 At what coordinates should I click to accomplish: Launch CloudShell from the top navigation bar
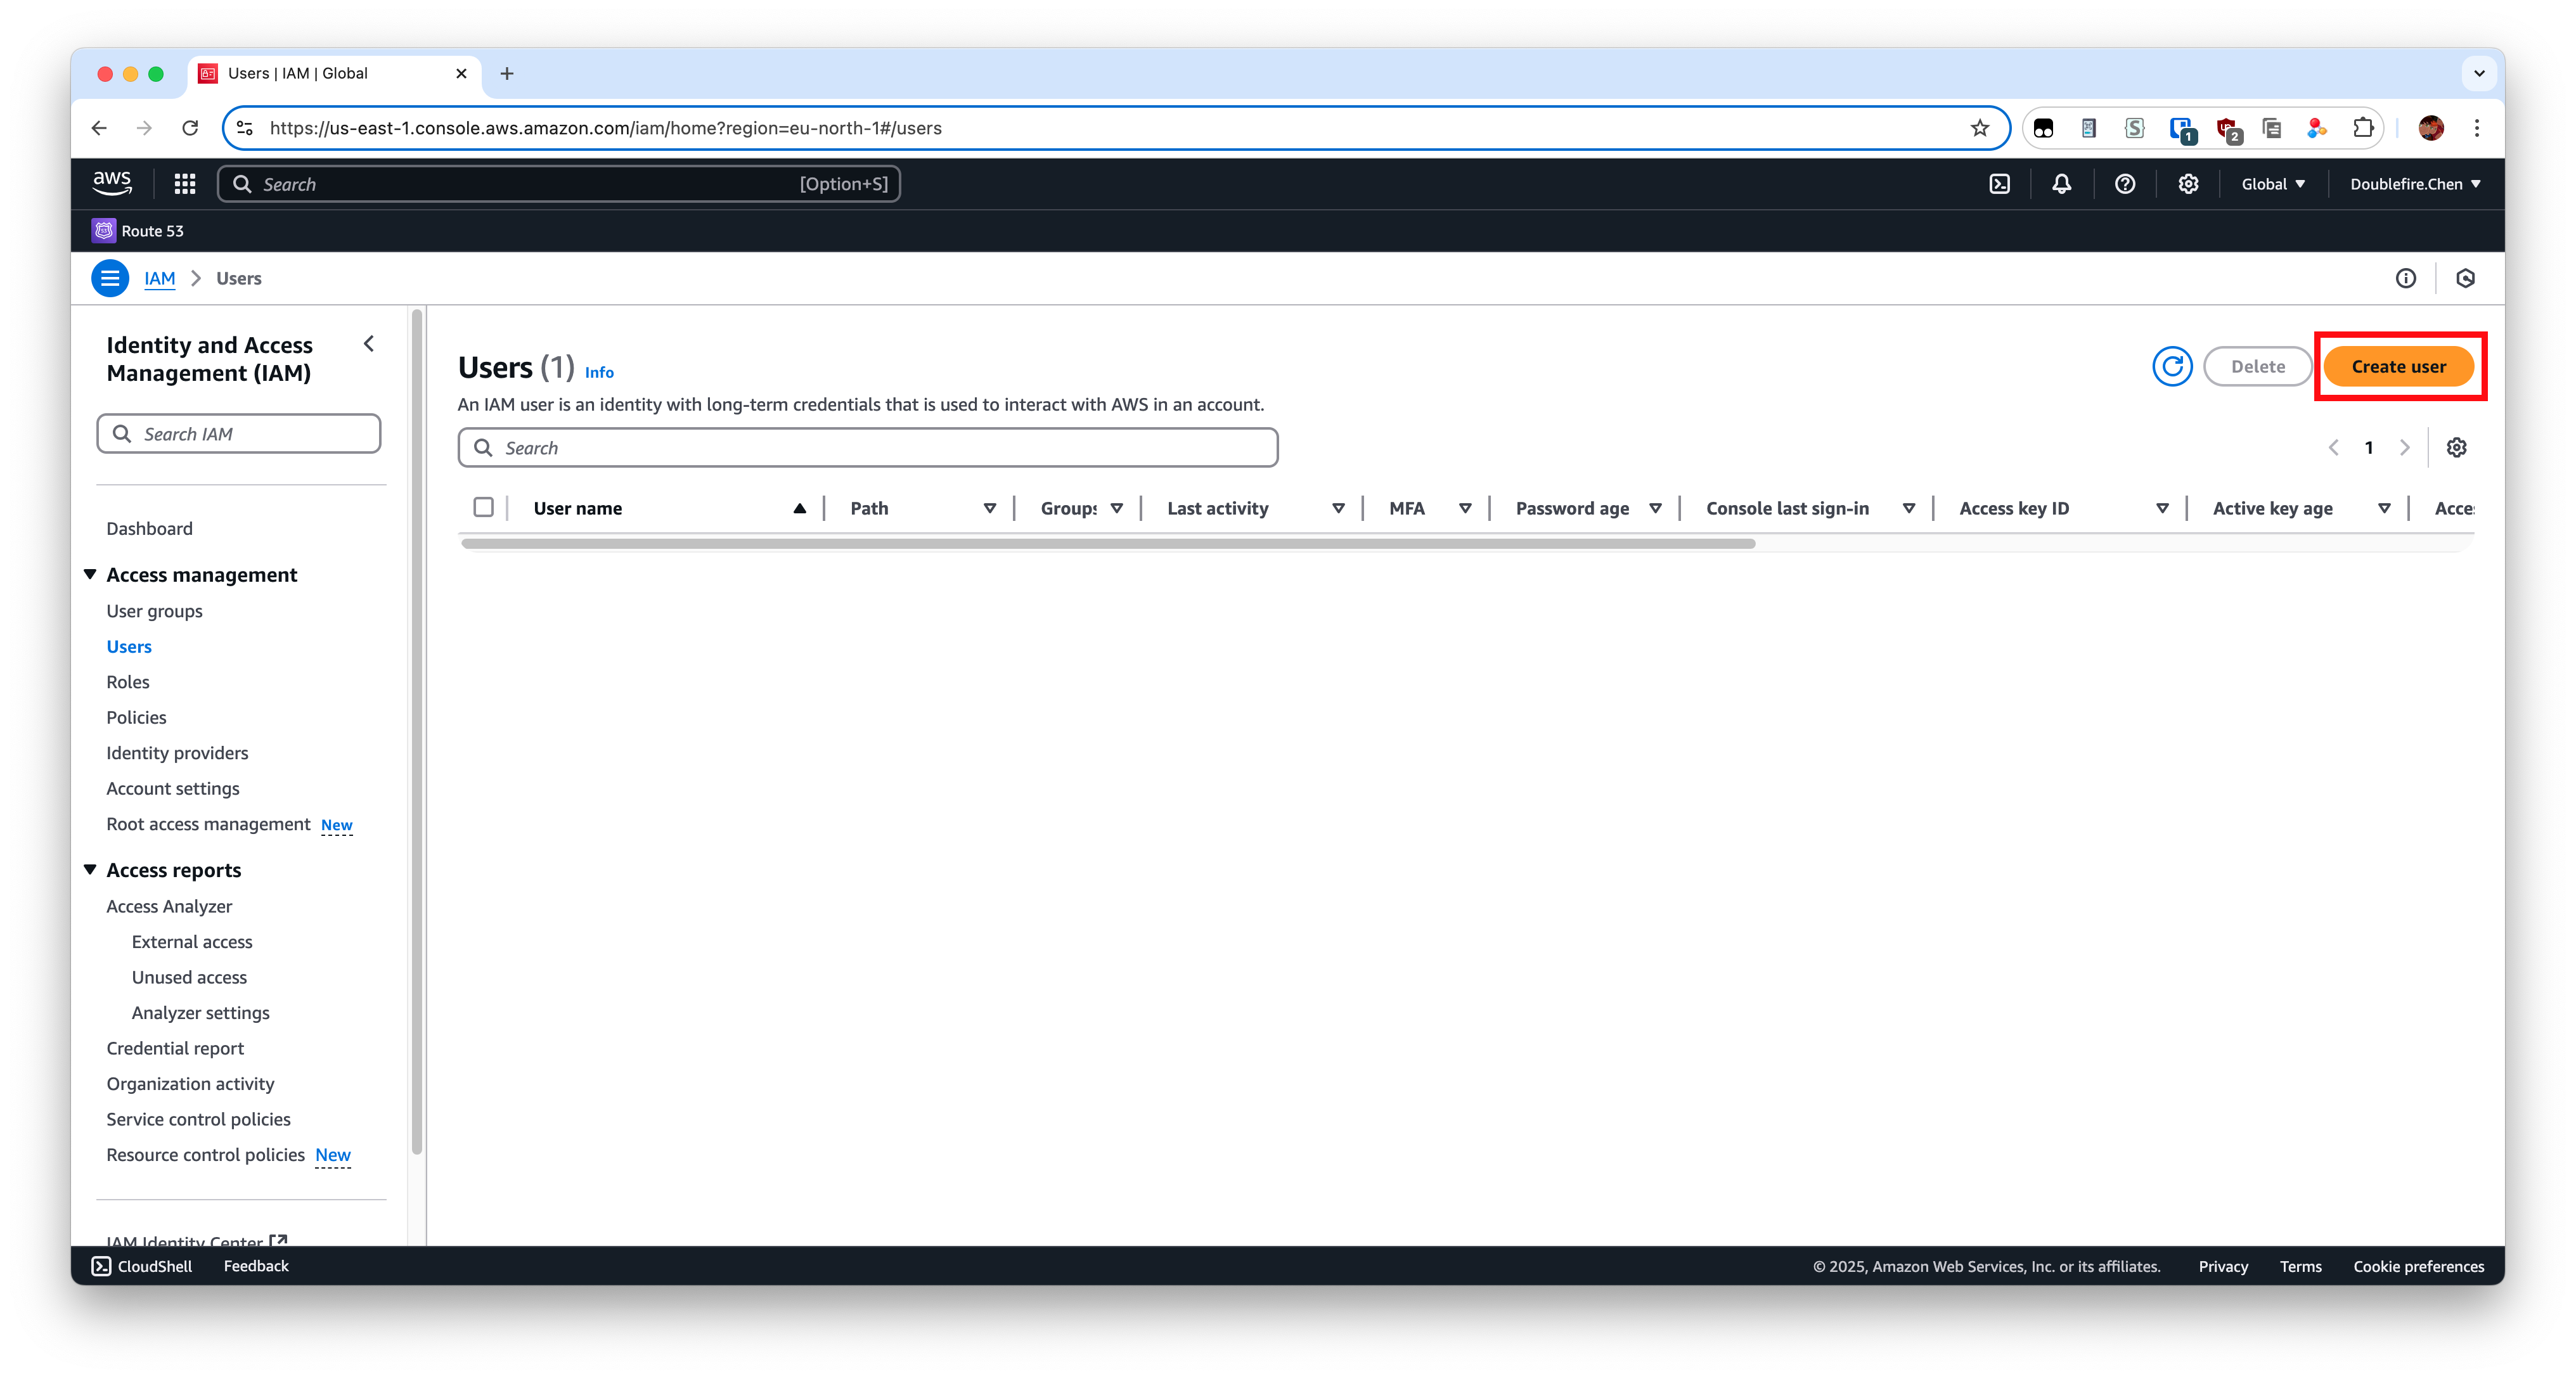tap(1999, 184)
